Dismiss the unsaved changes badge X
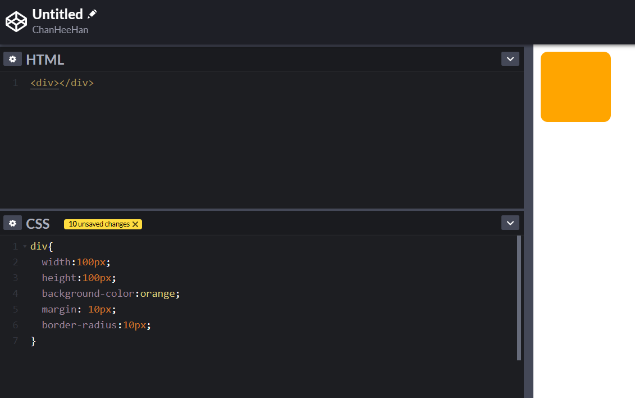The height and width of the screenshot is (398, 635). coord(135,224)
